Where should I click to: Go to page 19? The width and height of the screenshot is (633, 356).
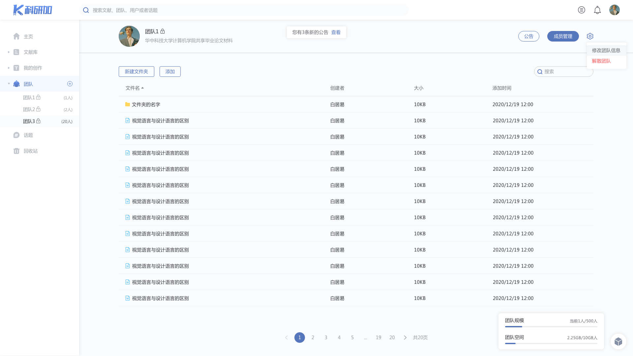click(x=378, y=338)
